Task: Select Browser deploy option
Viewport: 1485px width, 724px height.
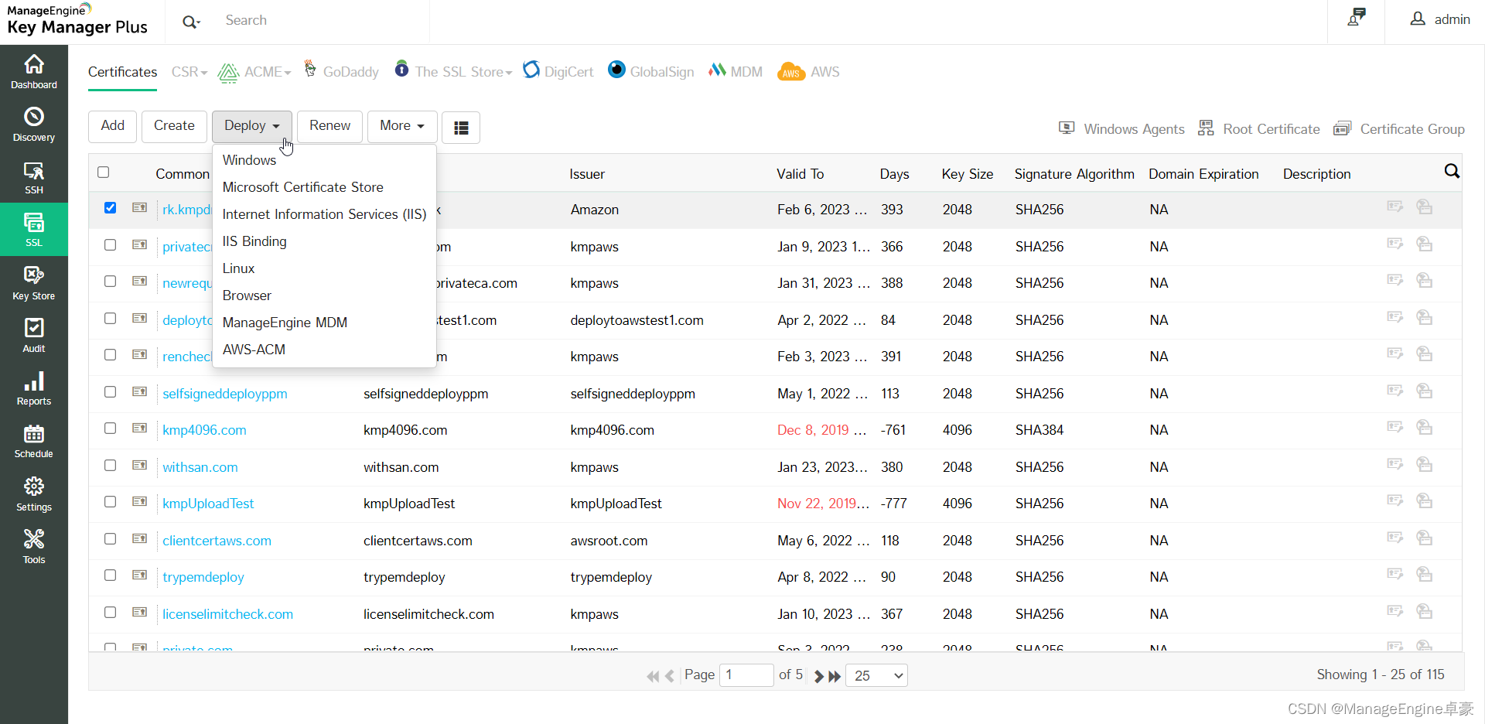Action: (x=247, y=295)
